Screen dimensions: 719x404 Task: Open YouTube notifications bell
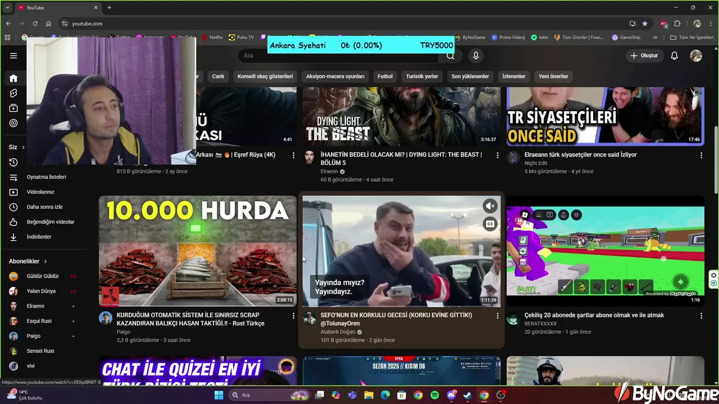click(675, 56)
